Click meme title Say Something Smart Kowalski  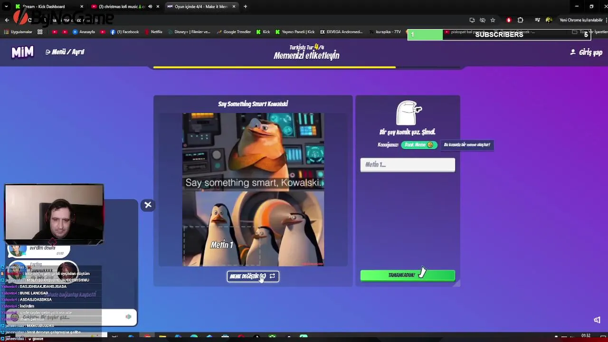coord(253,104)
